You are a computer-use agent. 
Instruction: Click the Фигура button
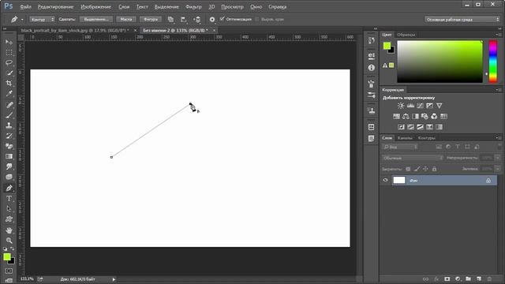pos(151,19)
